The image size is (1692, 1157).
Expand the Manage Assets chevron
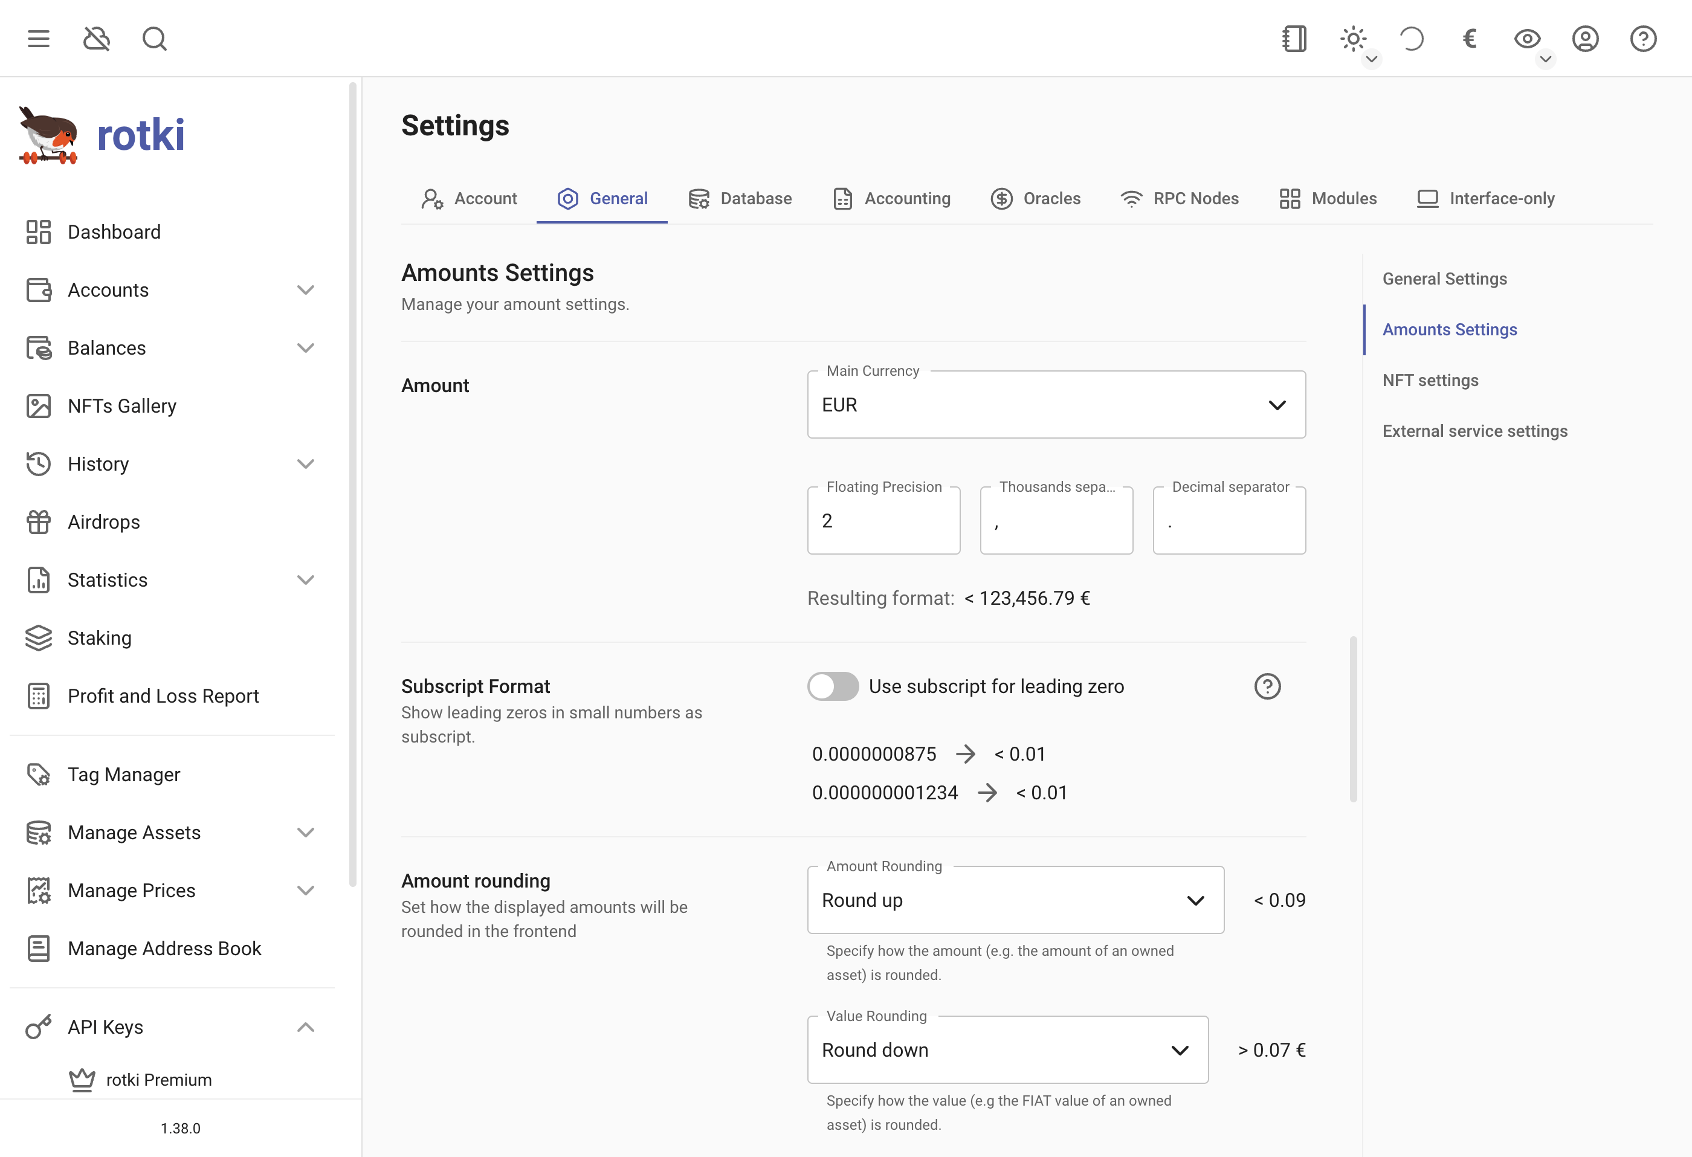tap(306, 832)
